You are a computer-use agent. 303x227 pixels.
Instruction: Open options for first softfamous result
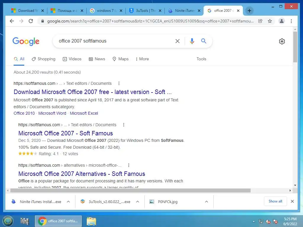click(119, 83)
